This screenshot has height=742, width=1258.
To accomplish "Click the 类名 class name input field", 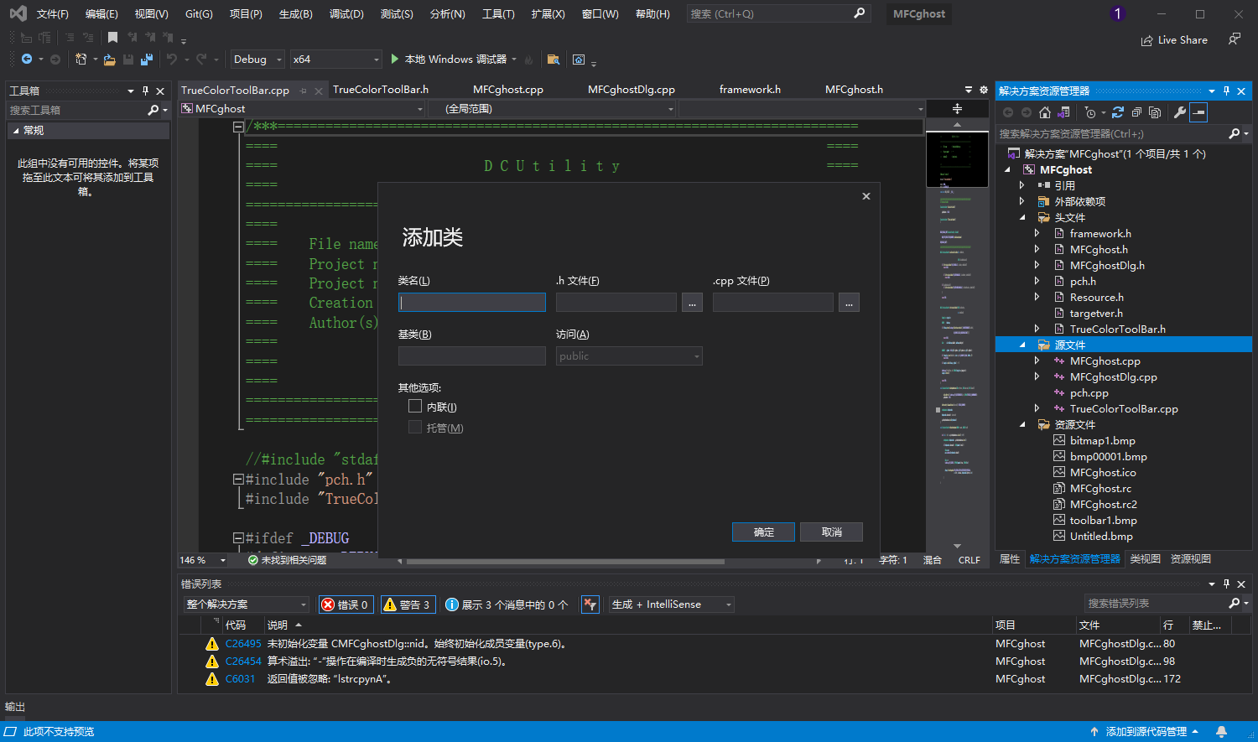I will (472, 303).
